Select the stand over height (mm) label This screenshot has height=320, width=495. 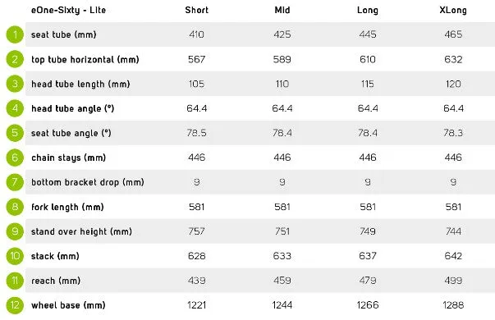[x=81, y=231]
